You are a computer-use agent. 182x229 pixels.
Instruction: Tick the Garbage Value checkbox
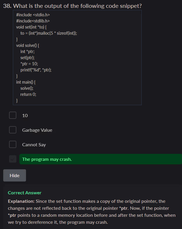[13, 130]
